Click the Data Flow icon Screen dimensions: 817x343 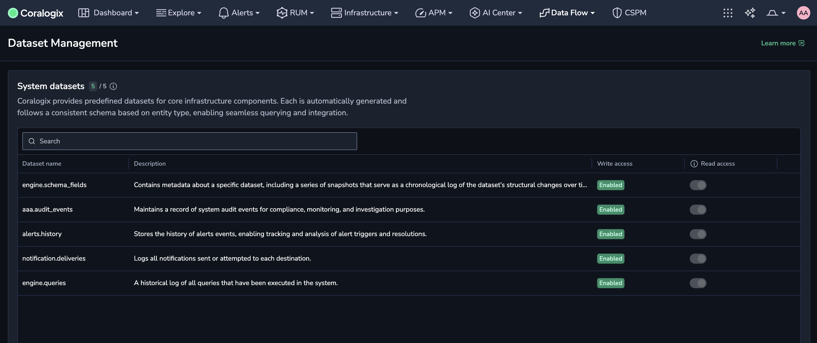[544, 13]
